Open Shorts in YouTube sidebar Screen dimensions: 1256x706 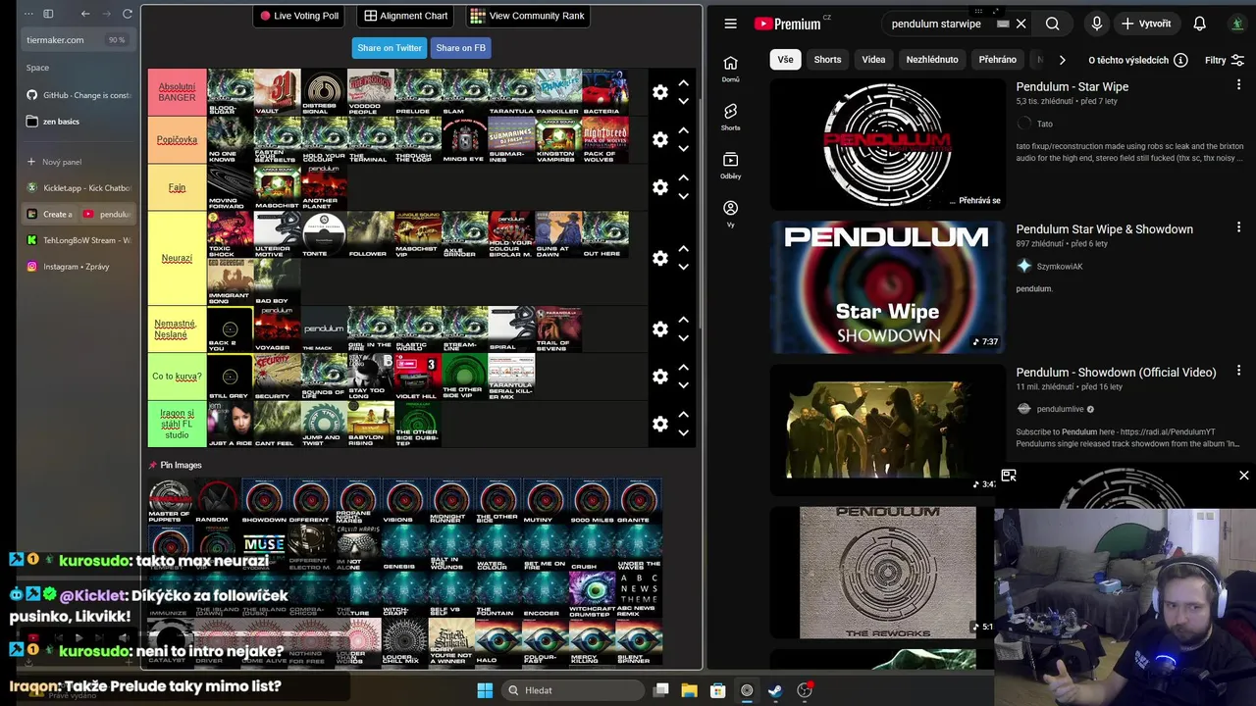click(x=730, y=117)
